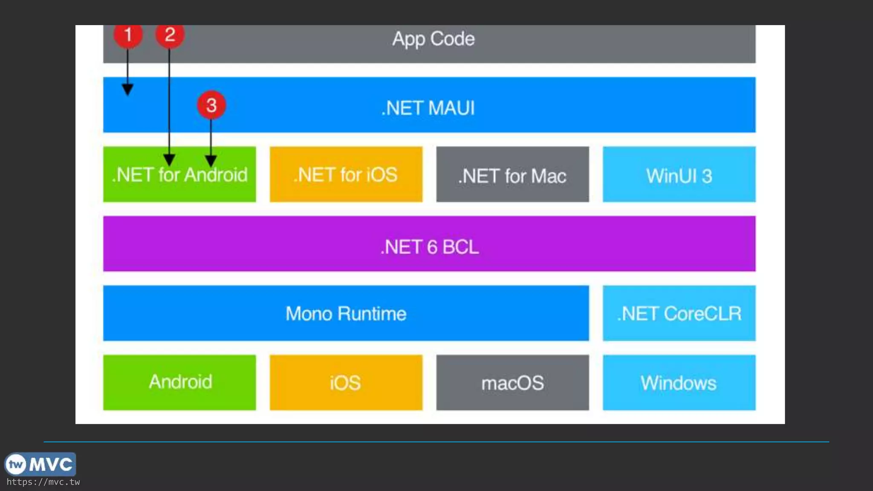Select the green Android platform box
This screenshot has height=491, width=873.
click(179, 382)
